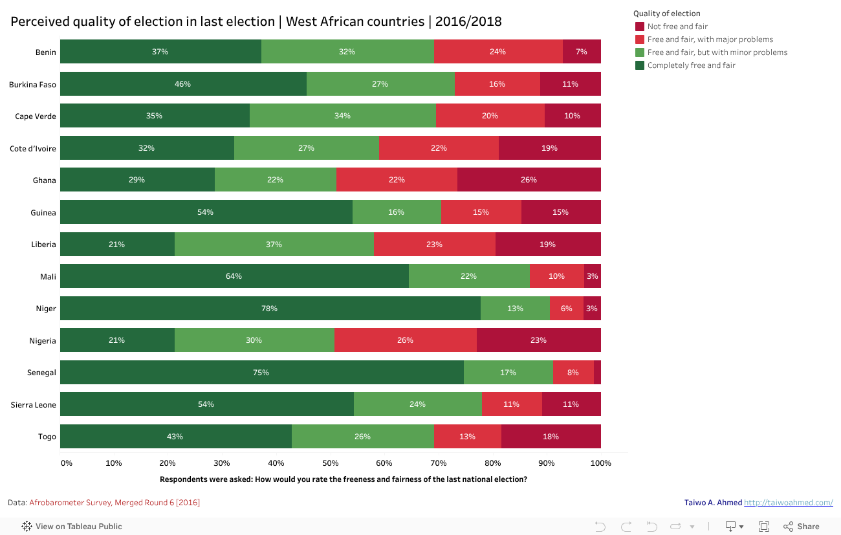Select Niger's 78% dark green bar
Screen dimensions: 841x535
(270, 309)
